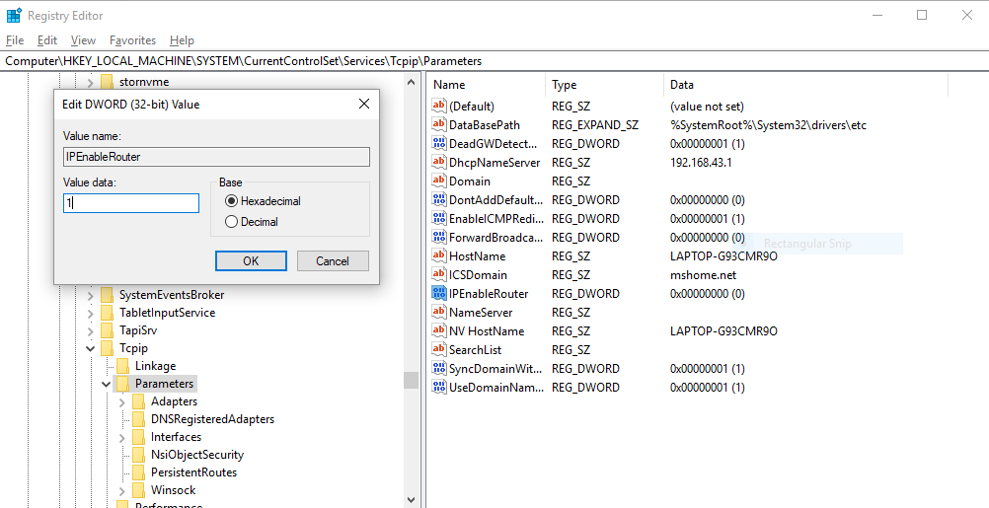The image size is (989, 508).
Task: Cancel the Edit DWORD dialog
Action: click(x=333, y=261)
